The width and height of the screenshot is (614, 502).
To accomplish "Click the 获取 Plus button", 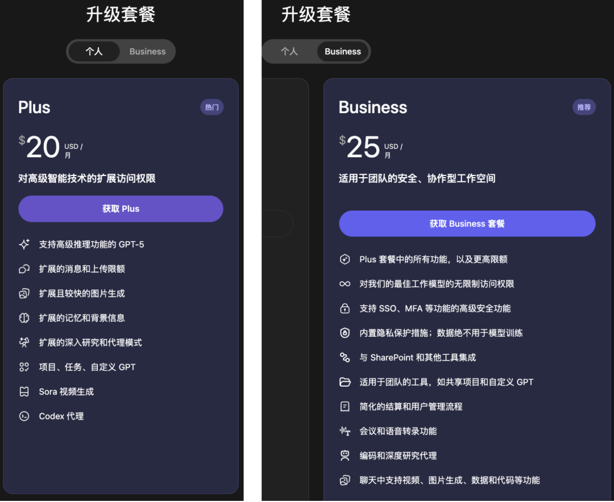I will coord(121,209).
